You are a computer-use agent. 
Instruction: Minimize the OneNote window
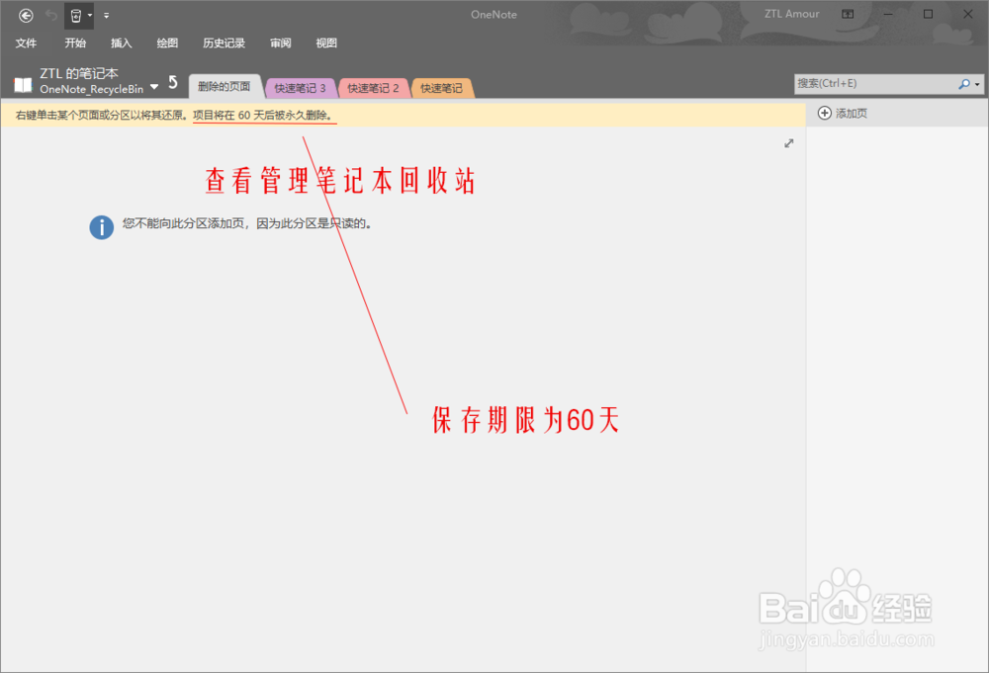pyautogui.click(x=888, y=14)
